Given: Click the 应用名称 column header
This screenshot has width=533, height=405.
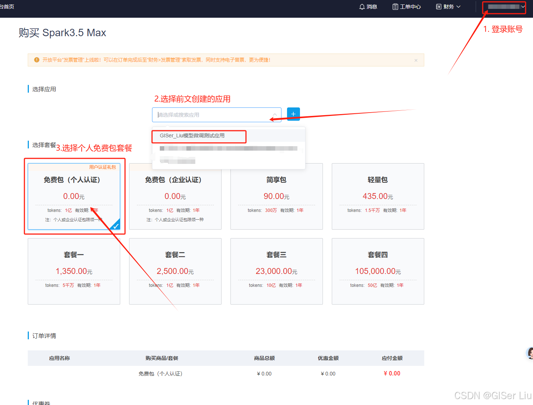Looking at the screenshot, I should coord(60,358).
